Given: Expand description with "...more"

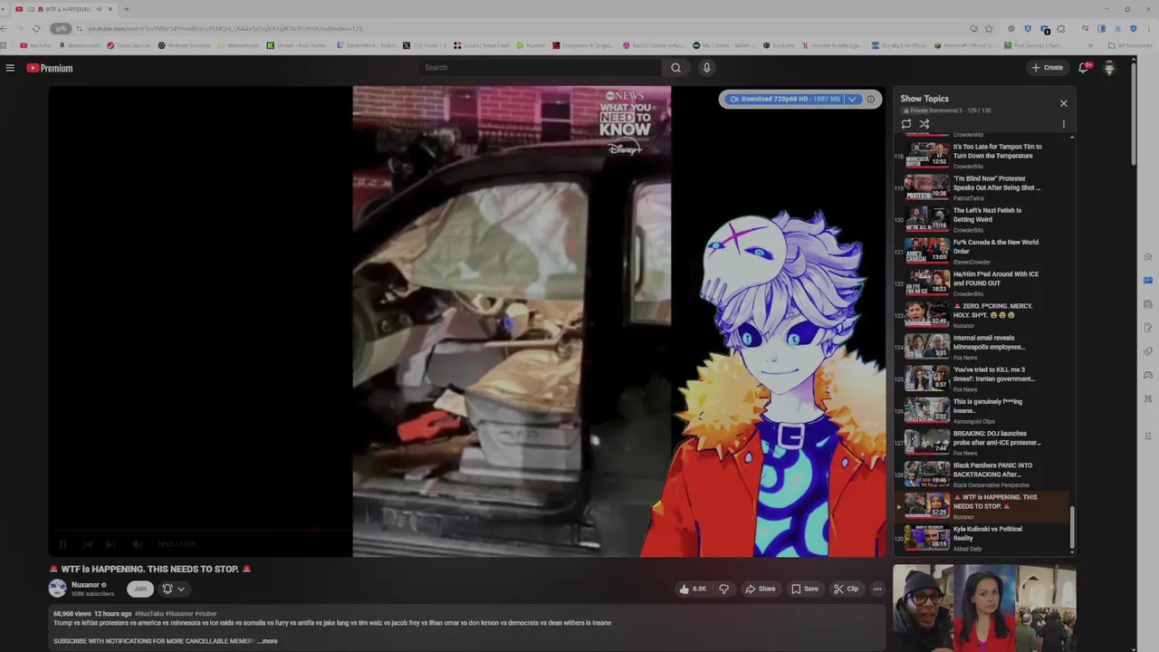Looking at the screenshot, I should tap(268, 641).
